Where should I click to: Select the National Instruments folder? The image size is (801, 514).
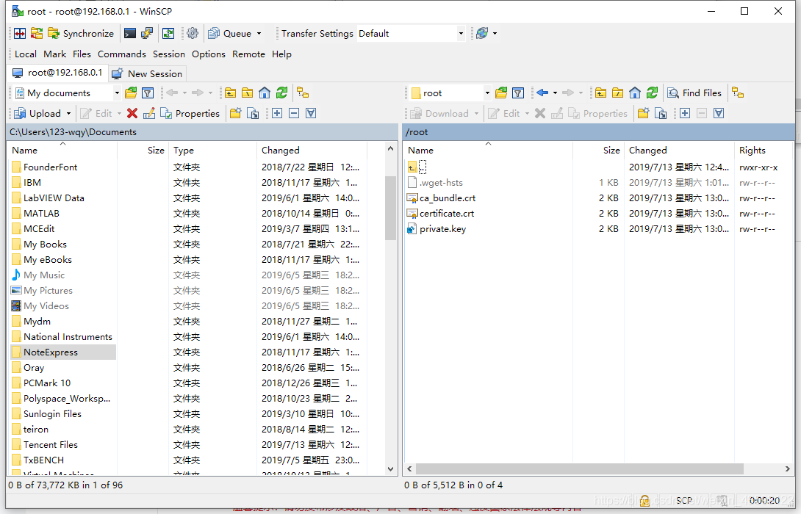click(68, 337)
